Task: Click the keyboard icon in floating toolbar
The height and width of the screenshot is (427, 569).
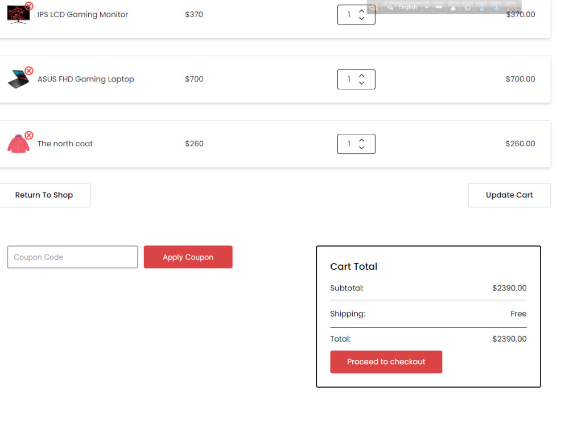Action: coord(439,7)
